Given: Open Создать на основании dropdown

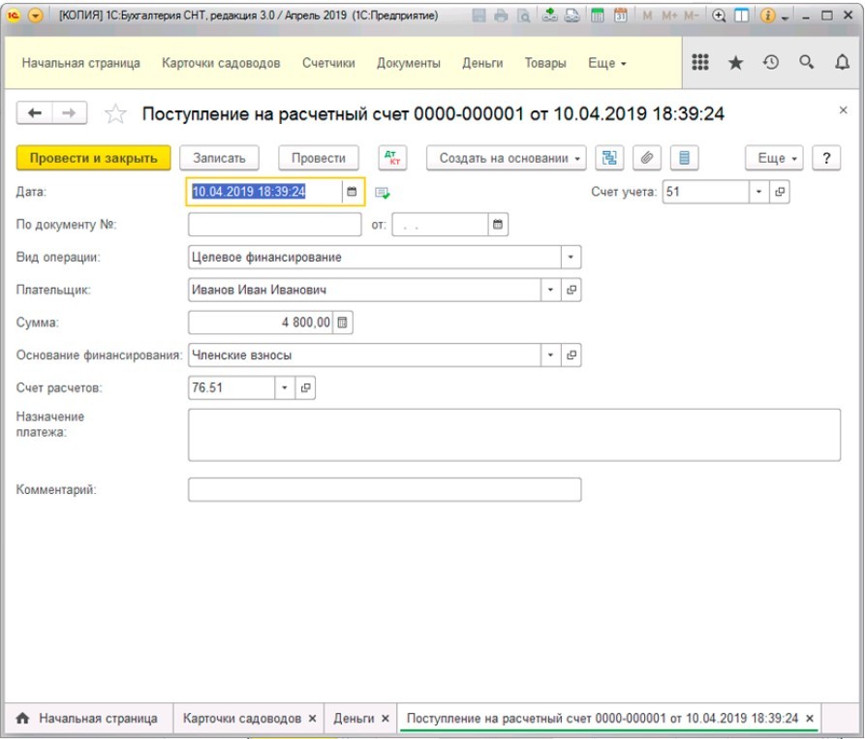Looking at the screenshot, I should coord(507,158).
